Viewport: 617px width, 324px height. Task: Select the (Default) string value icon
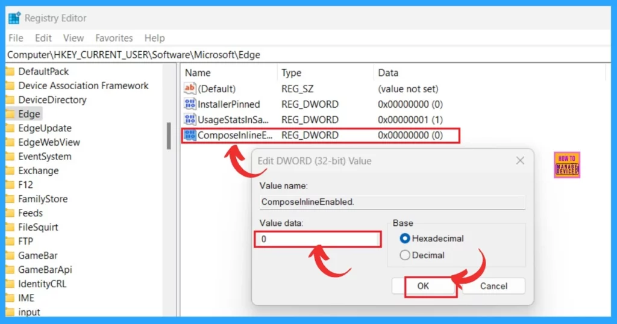tap(190, 89)
